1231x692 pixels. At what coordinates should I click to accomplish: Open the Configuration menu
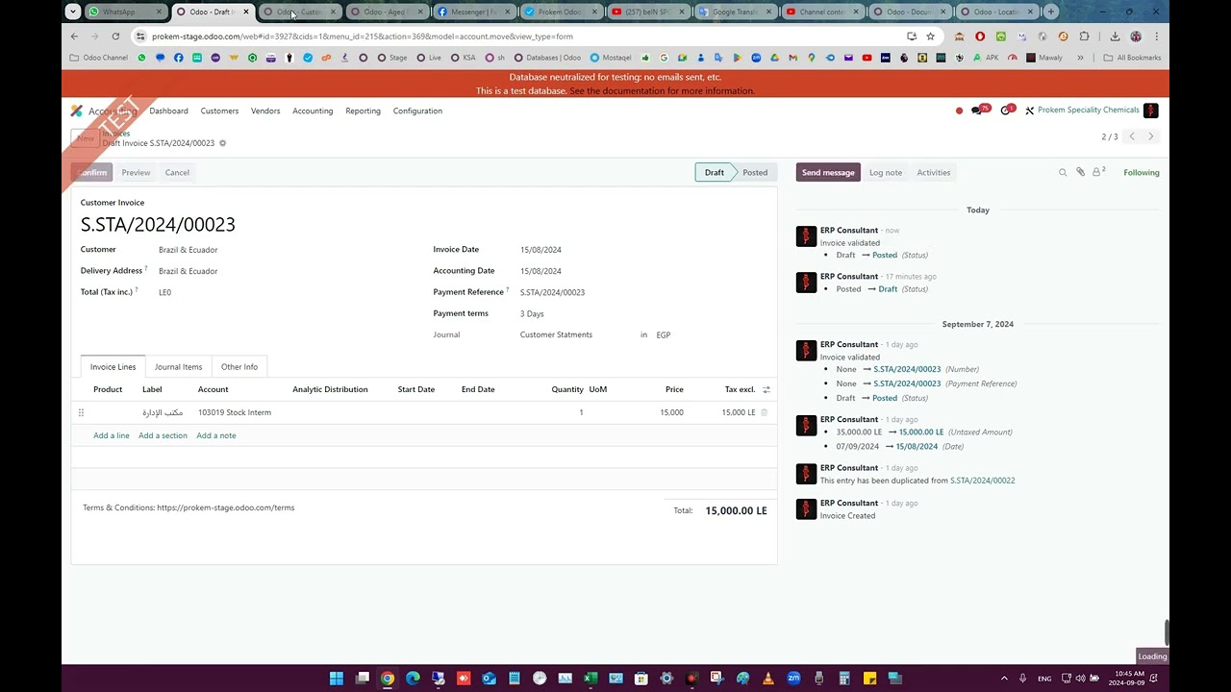tap(417, 111)
